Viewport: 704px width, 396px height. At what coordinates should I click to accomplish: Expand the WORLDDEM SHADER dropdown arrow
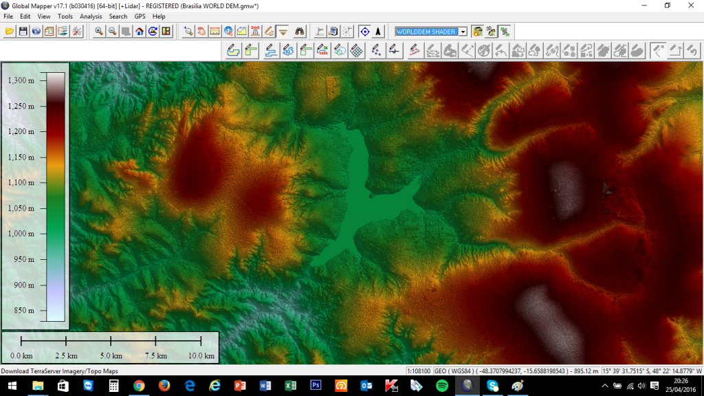[x=463, y=32]
